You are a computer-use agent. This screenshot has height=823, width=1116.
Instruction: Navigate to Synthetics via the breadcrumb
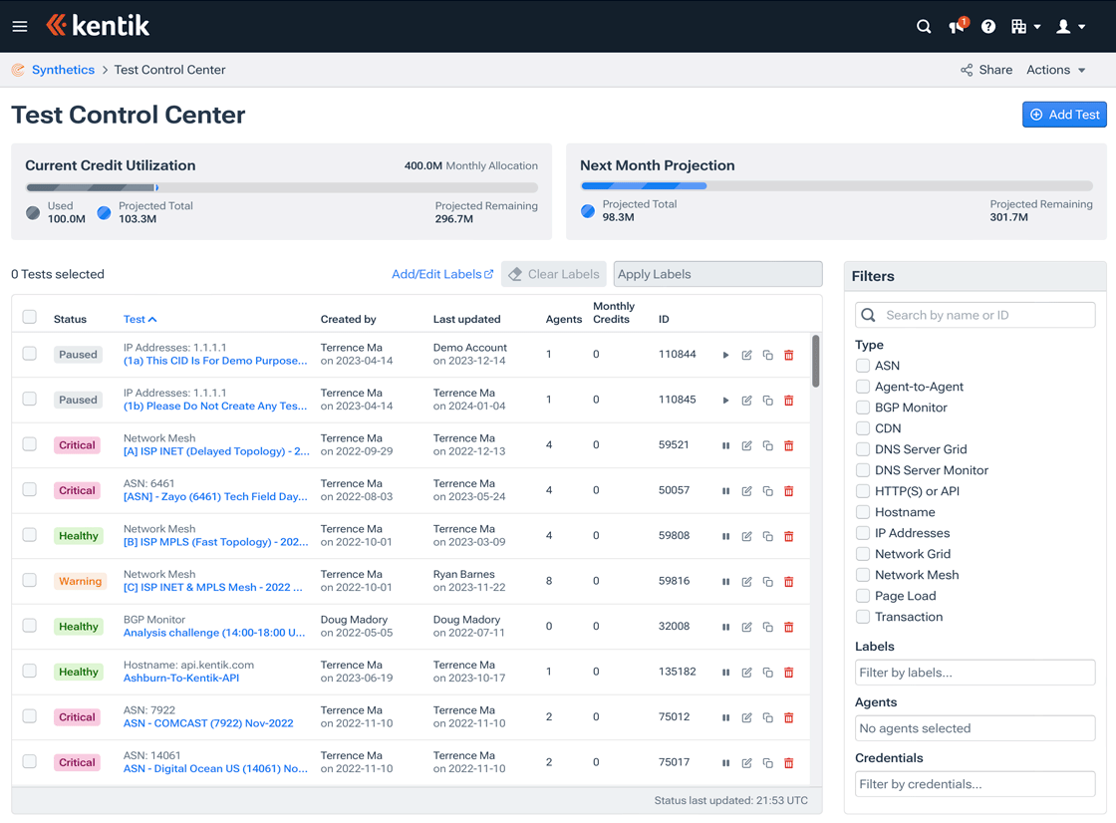[63, 70]
